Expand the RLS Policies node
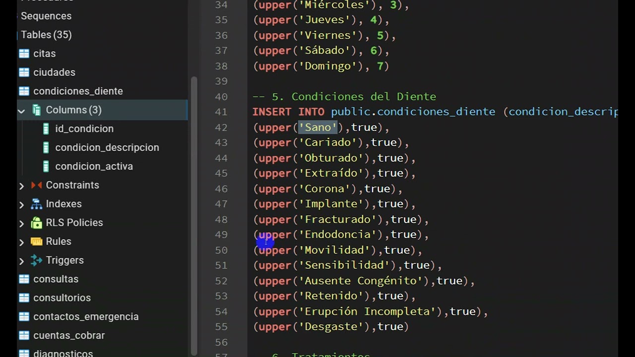 21,223
